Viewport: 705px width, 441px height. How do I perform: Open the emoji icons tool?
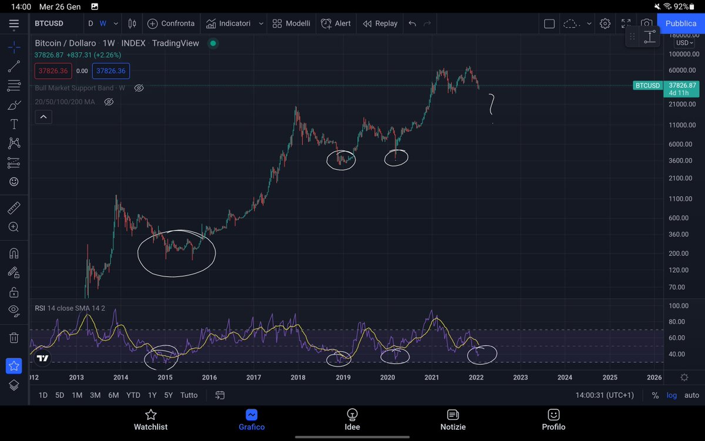[x=14, y=182]
